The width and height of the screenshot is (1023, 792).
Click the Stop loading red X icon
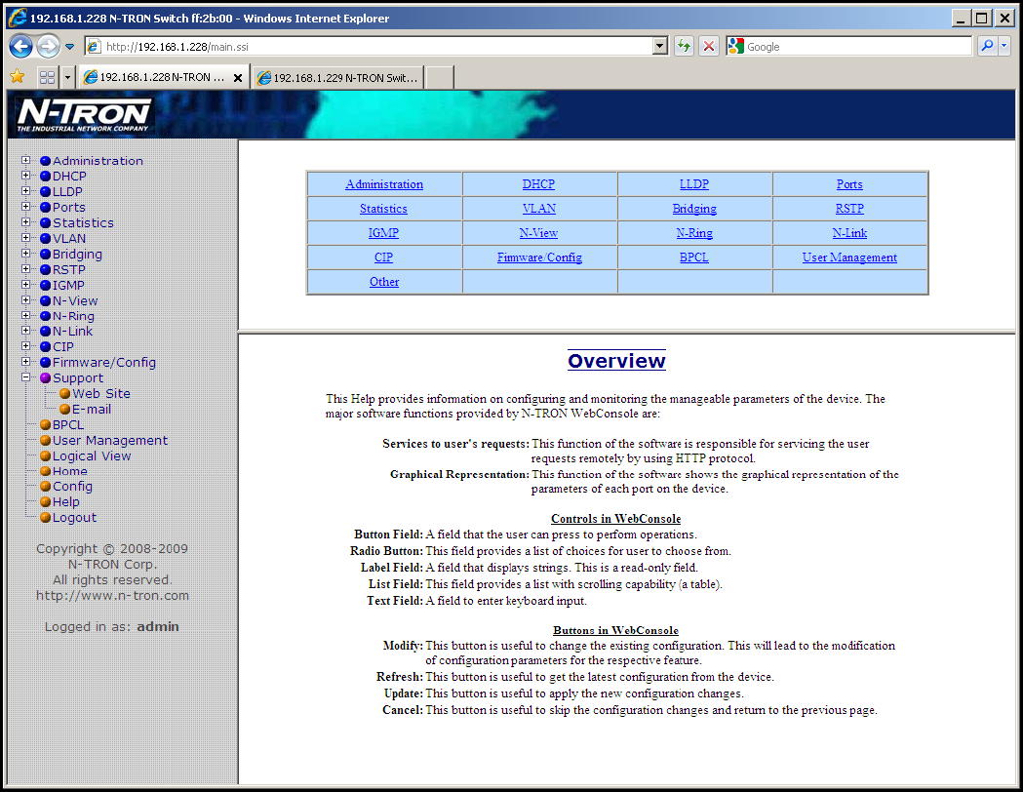pos(709,46)
